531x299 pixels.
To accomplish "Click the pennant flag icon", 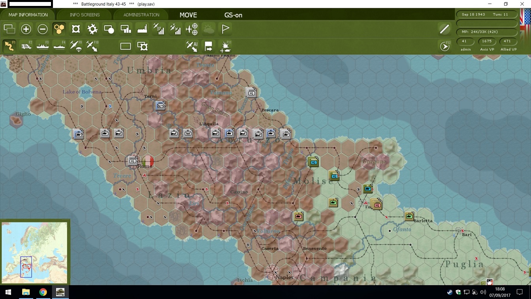I will click(226, 29).
